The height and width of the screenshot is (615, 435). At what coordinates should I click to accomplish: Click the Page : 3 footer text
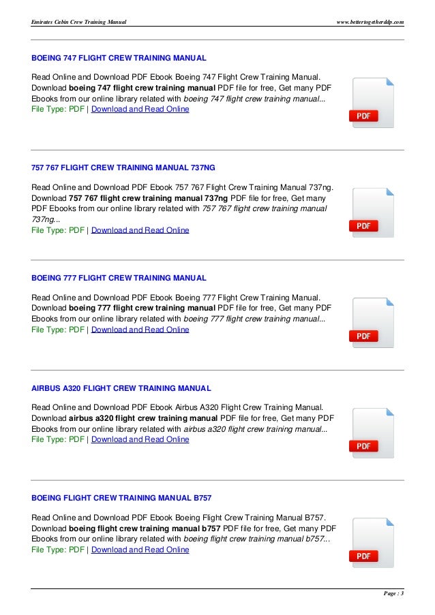pos(394,593)
